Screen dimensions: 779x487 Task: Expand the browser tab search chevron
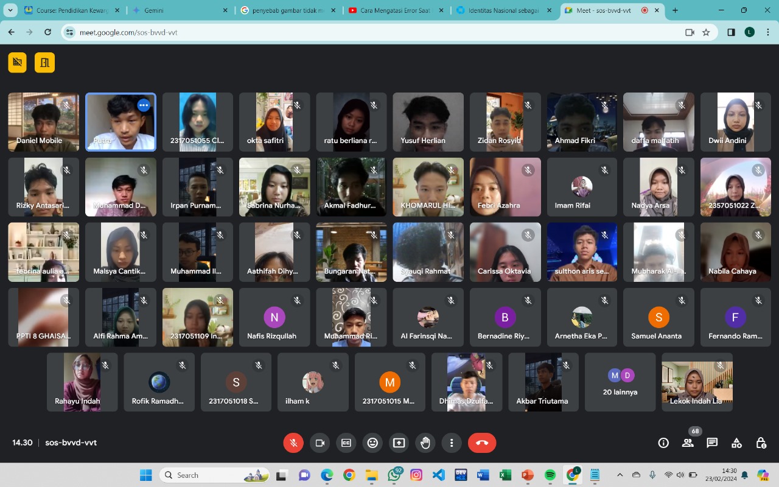(10, 10)
